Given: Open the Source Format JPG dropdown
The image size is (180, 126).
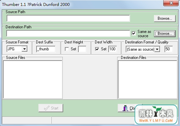Looking at the screenshot, I should coord(24,49).
